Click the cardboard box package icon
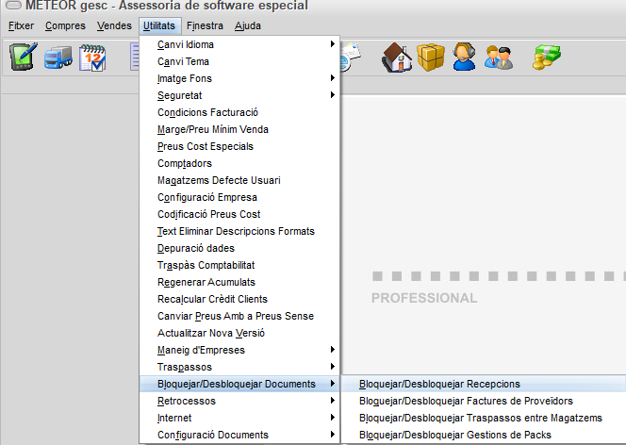This screenshot has width=626, height=445. pyautogui.click(x=431, y=58)
